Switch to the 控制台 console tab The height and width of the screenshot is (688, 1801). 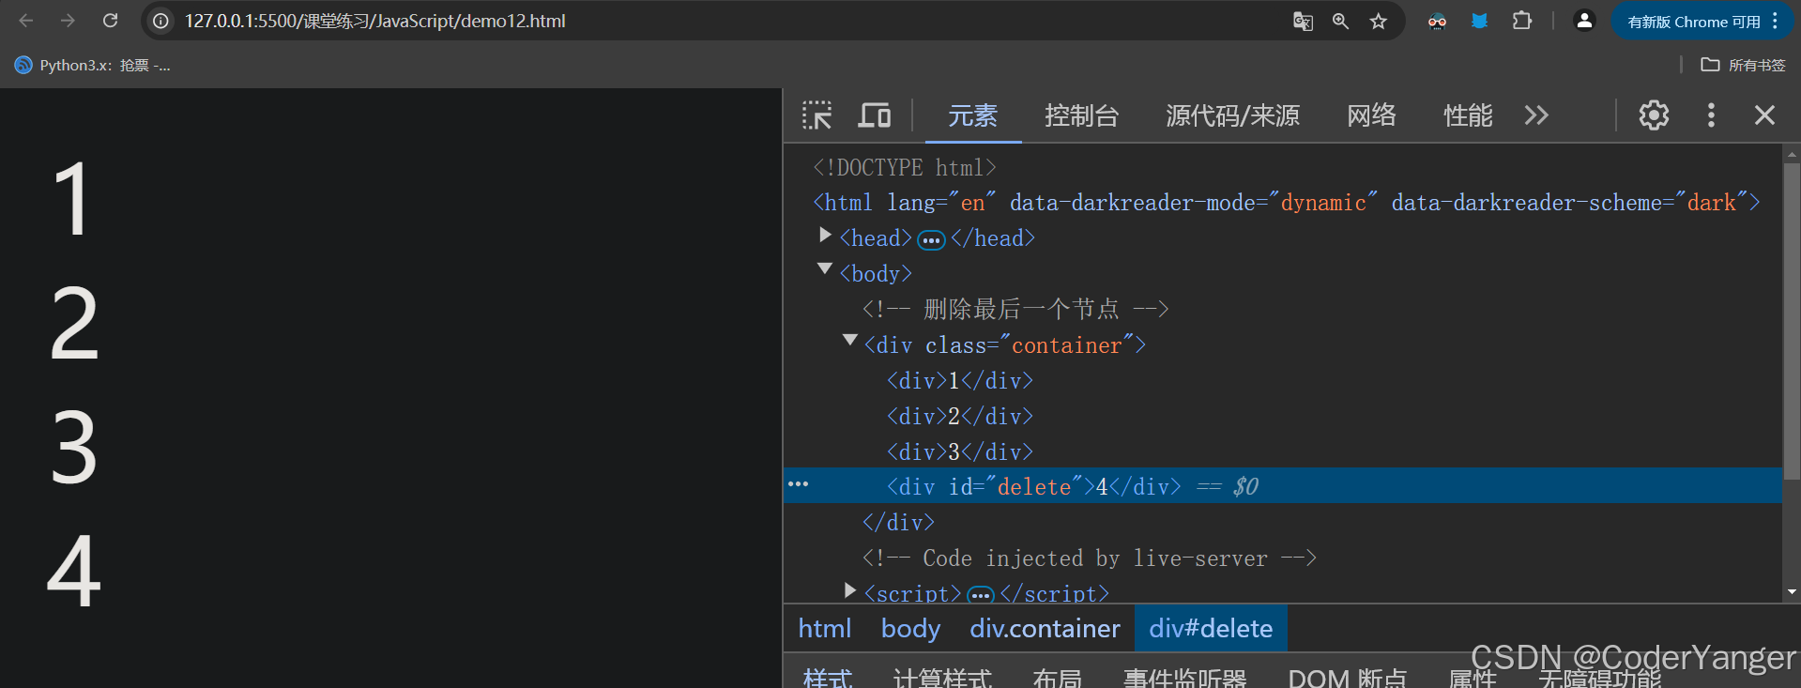[x=1081, y=115]
